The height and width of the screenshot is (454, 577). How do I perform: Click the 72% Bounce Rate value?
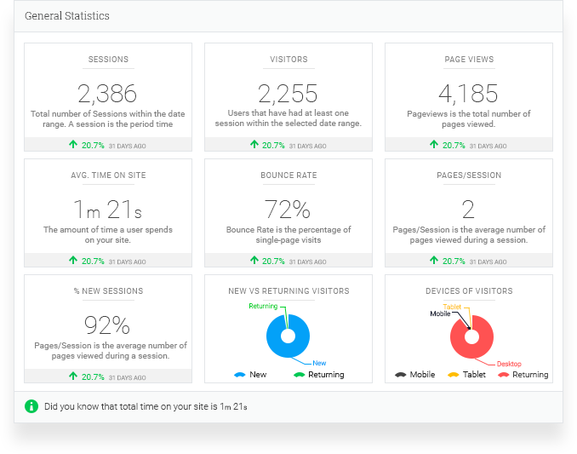pyautogui.click(x=288, y=209)
